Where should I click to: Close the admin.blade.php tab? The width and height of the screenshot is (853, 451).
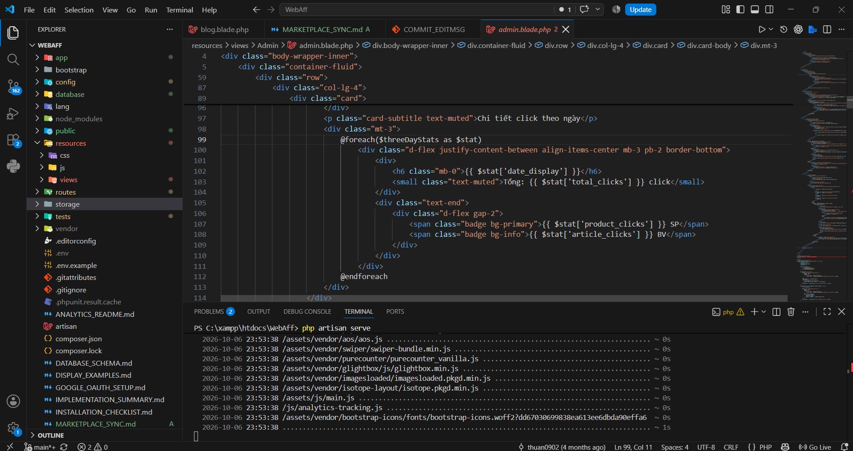(x=566, y=29)
